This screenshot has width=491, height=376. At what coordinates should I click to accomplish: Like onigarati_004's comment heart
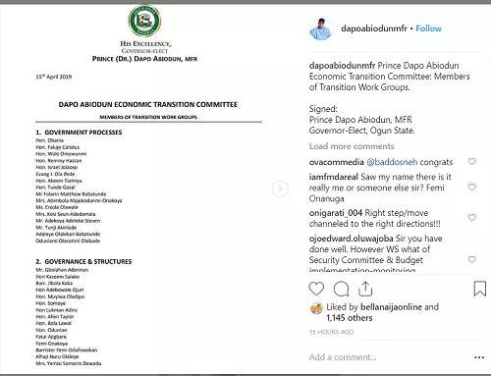tap(472, 218)
